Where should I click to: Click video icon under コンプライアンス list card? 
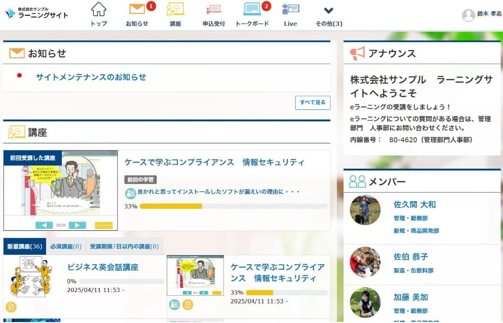[174, 304]
